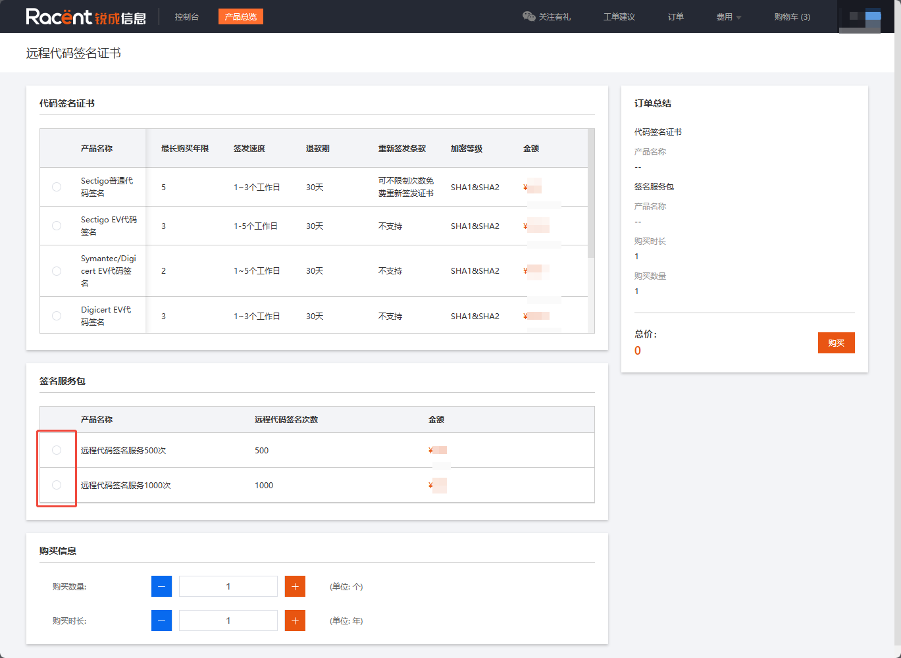The image size is (901, 658).
Task: Select Sectigo普通代码签名 radio button
Action: pyautogui.click(x=57, y=187)
